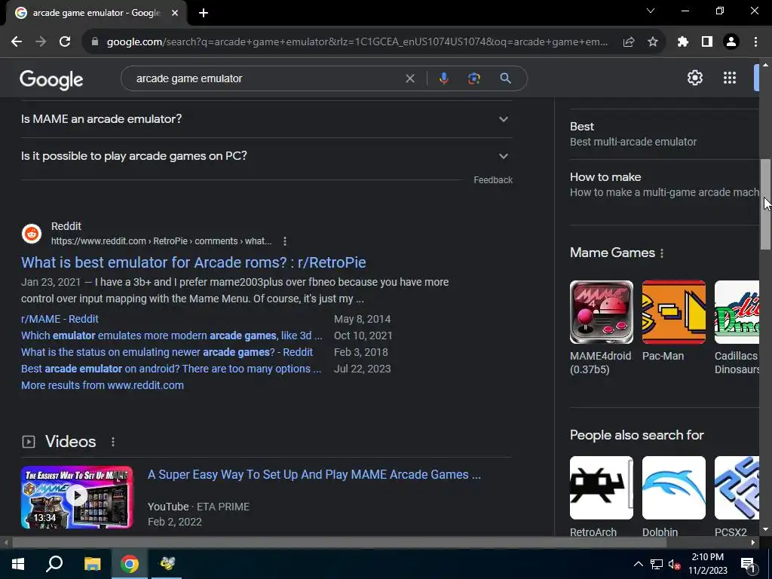This screenshot has width=772, height=579.
Task: Go back to the previous page
Action: (x=17, y=42)
